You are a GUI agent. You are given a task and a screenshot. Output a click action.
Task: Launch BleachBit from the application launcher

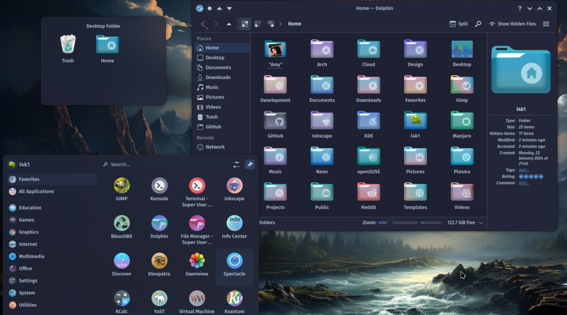pyautogui.click(x=122, y=228)
